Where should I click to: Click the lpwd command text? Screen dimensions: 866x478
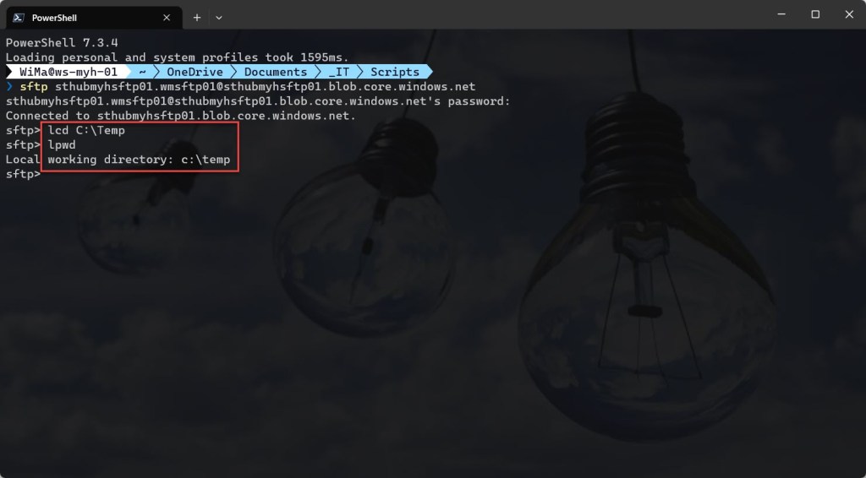point(62,144)
